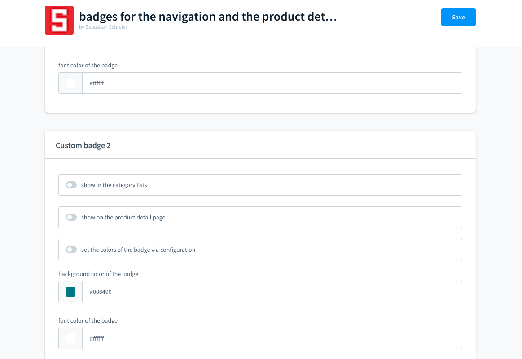The width and height of the screenshot is (522, 359).
Task: Click the red plugin logo icon
Action: pyautogui.click(x=59, y=20)
